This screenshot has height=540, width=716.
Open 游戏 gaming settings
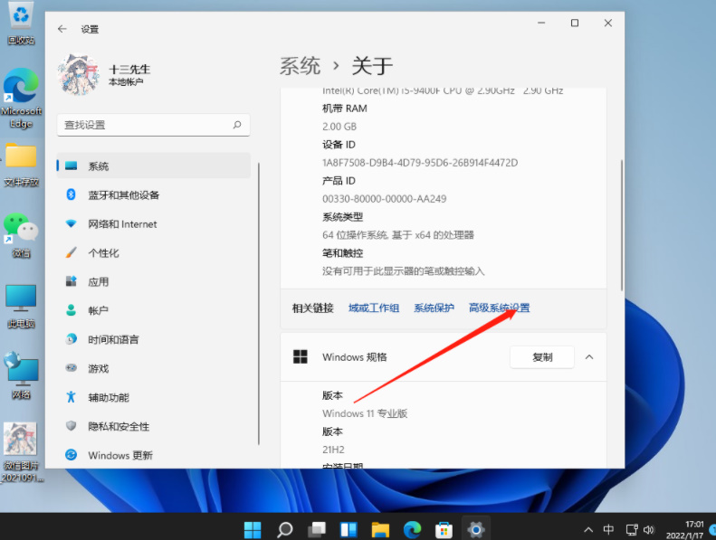point(98,369)
